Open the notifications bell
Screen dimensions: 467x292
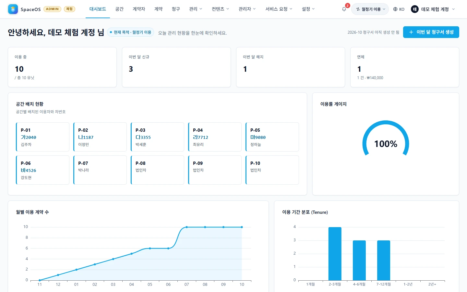344,9
